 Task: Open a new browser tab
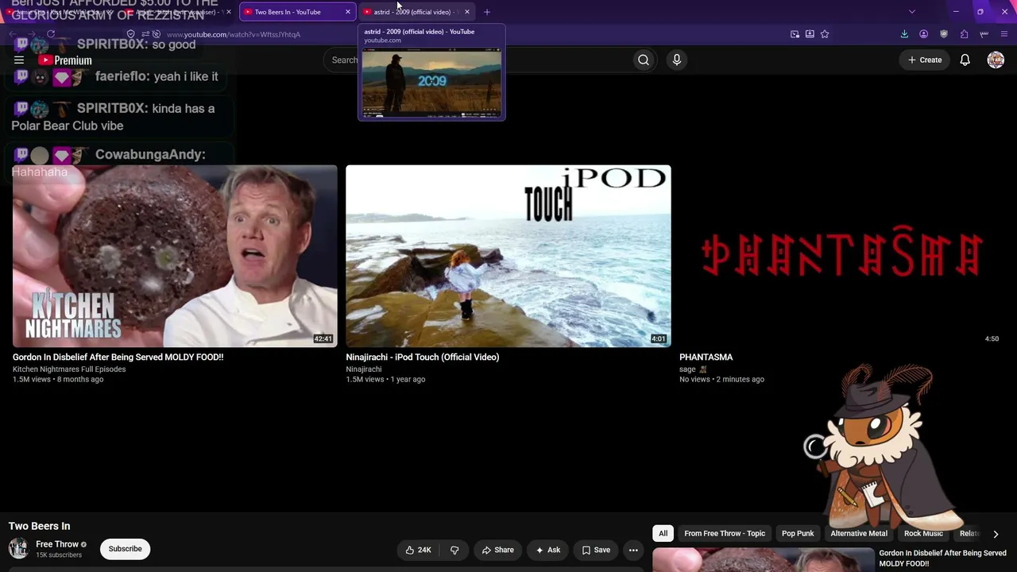point(487,12)
